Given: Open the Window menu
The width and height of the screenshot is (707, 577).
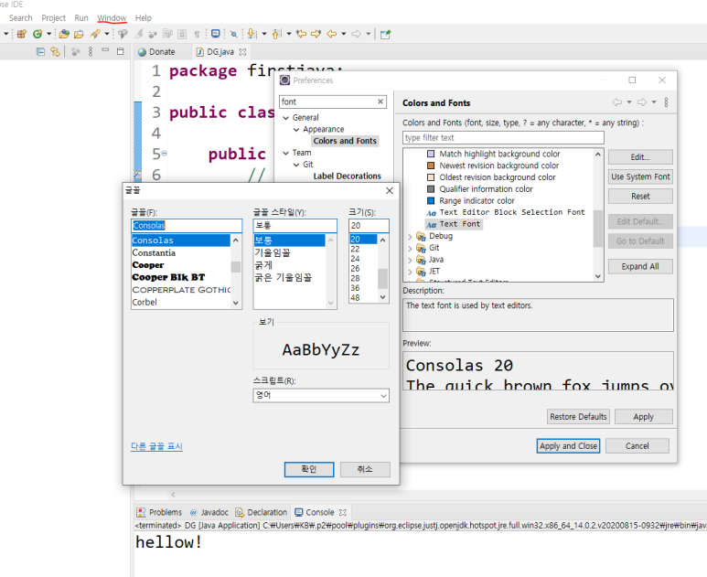Looking at the screenshot, I should (x=112, y=18).
